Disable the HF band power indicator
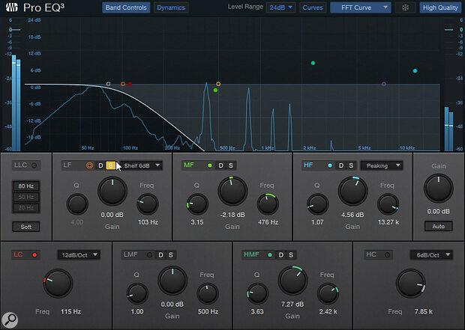The image size is (465, 330). coord(330,165)
